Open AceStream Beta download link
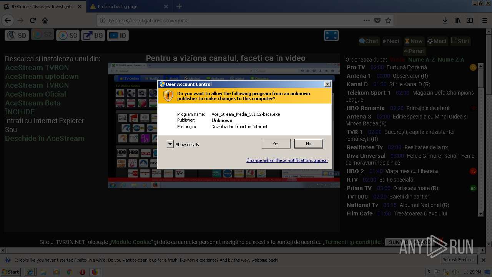492x277 pixels. 33,103
